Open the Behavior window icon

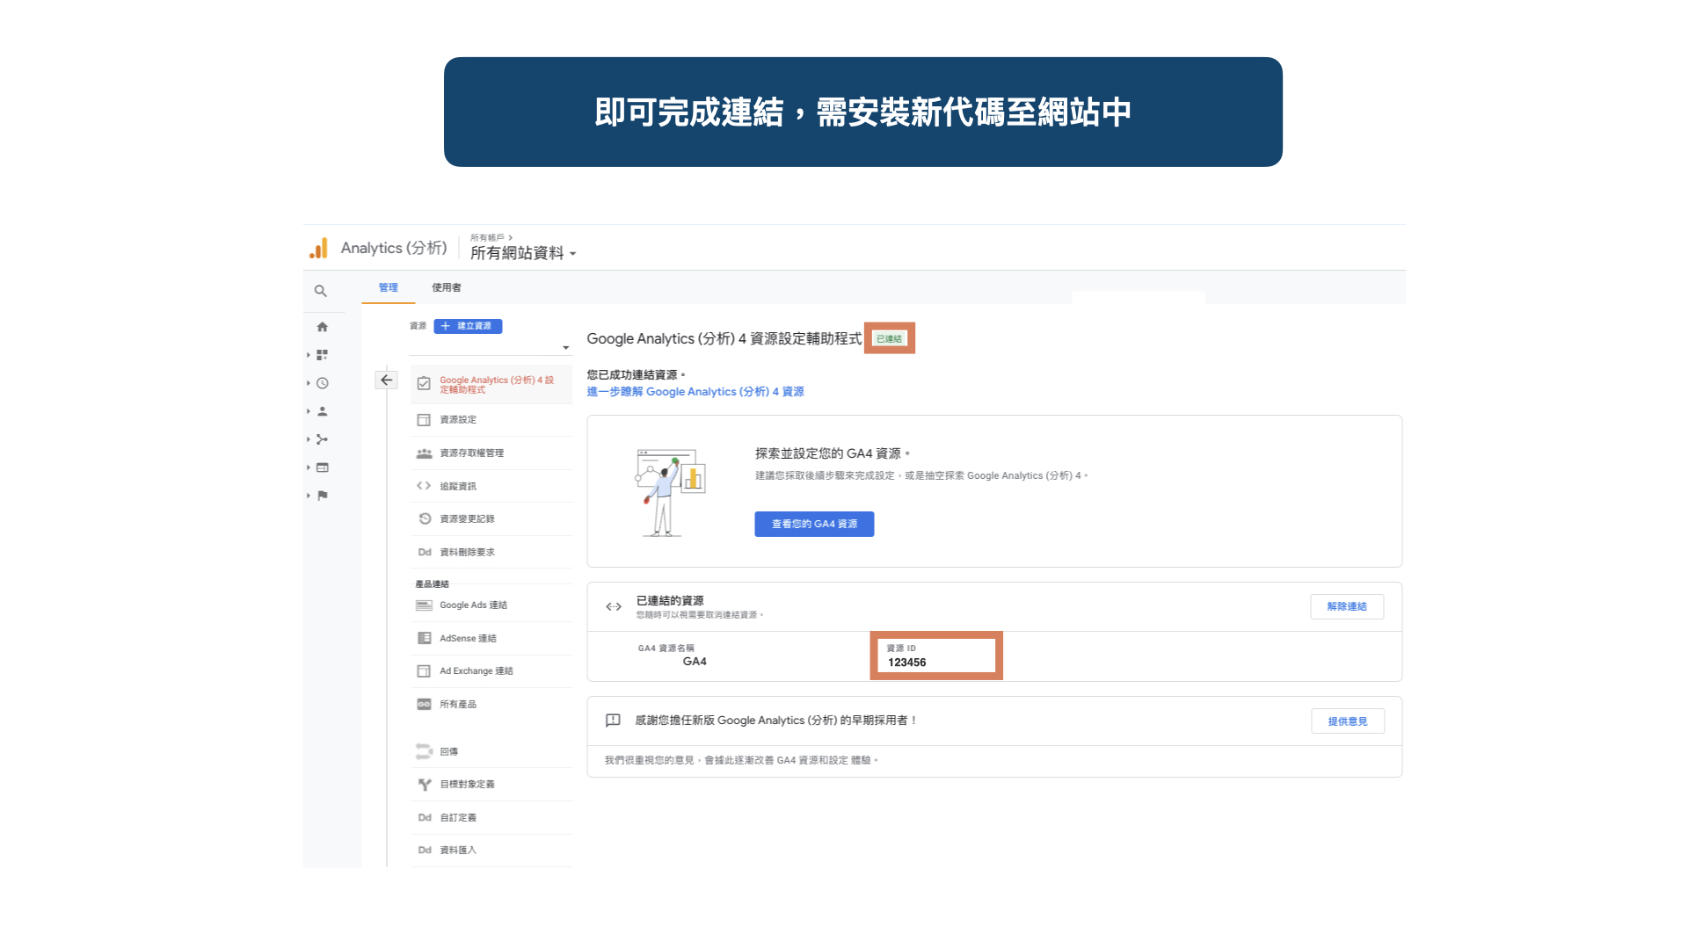tap(323, 467)
